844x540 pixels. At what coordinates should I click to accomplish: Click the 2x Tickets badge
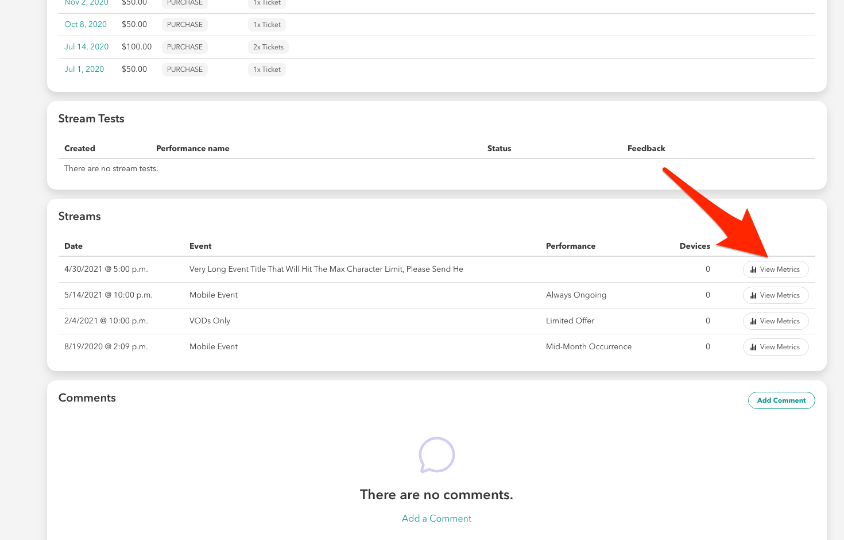pos(268,47)
